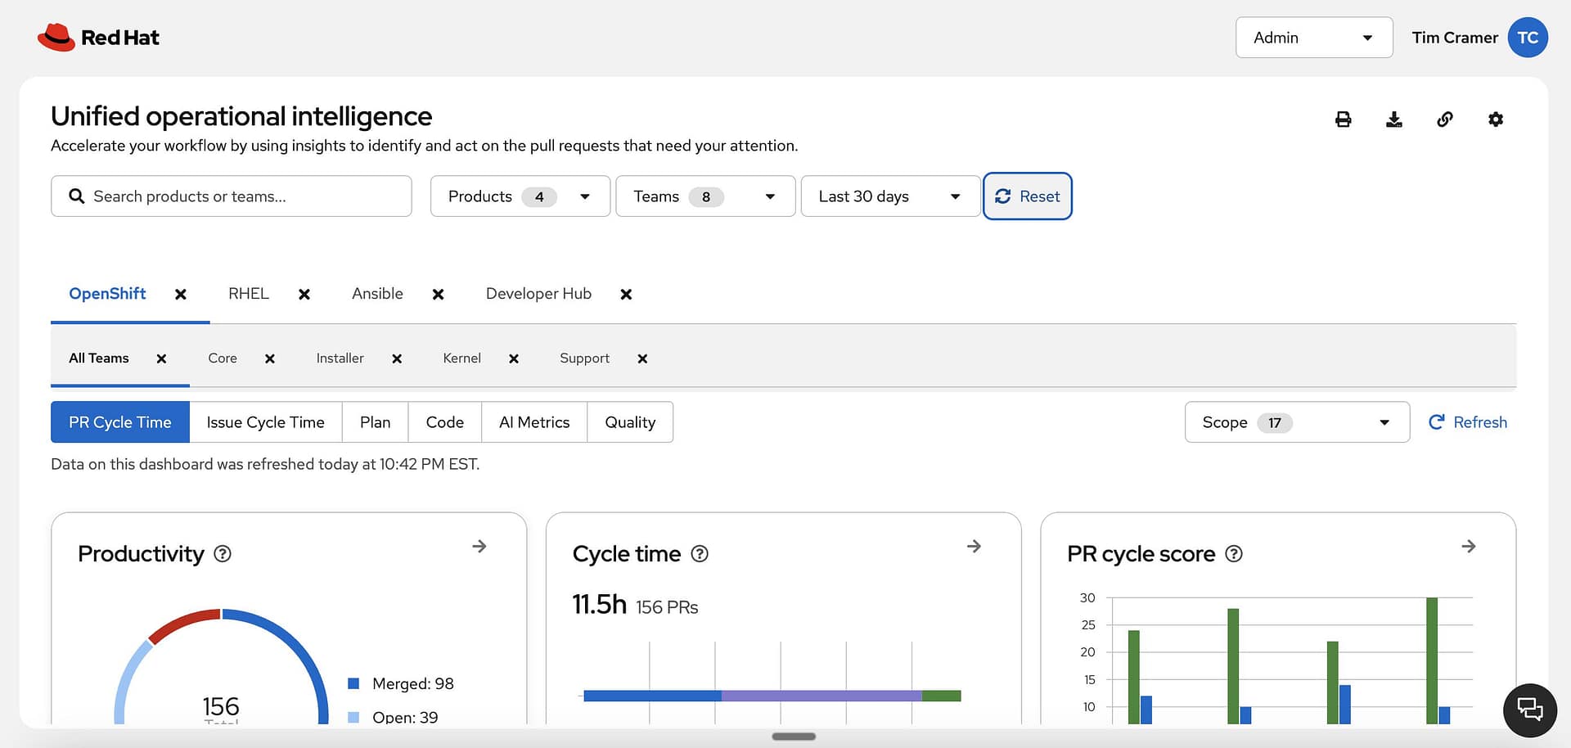
Task: Expand the Scope dropdown
Action: coord(1296,422)
